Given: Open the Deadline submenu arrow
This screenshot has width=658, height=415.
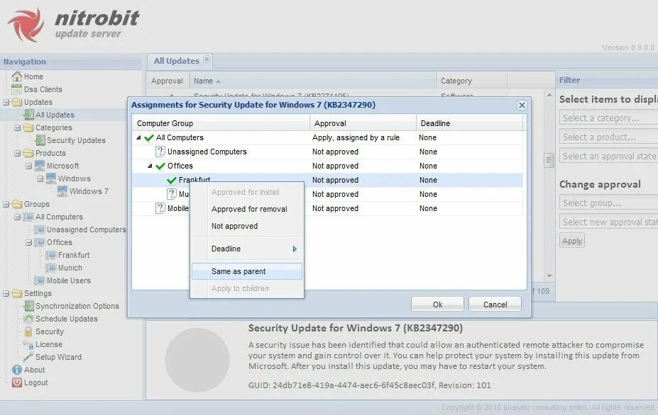Looking at the screenshot, I should point(295,249).
